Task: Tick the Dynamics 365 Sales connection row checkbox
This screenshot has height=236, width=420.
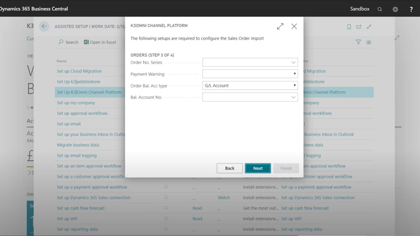Action: tap(166, 197)
